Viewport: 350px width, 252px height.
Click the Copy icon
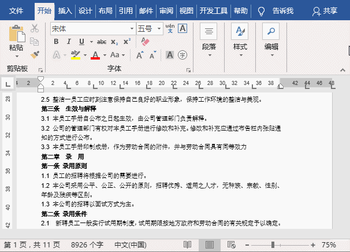[35, 42]
